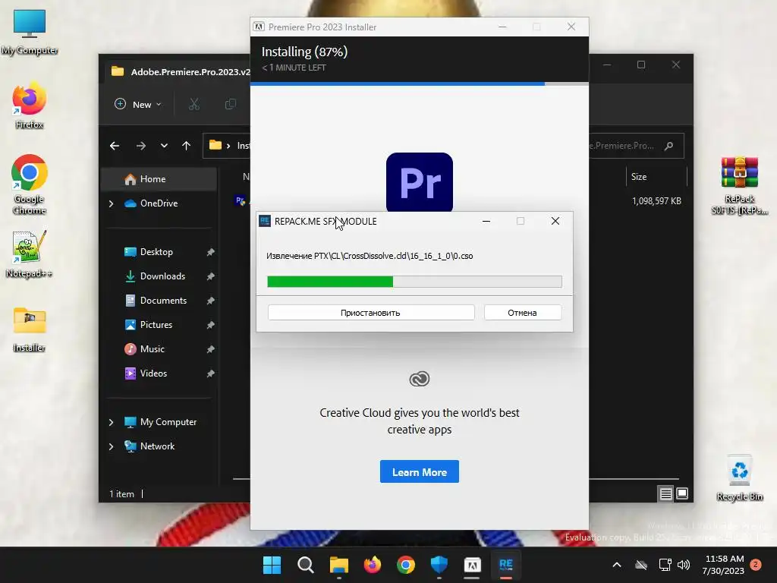Viewport: 777px width, 583px height.
Task: Click the Size column header in Explorer
Action: click(x=656, y=176)
